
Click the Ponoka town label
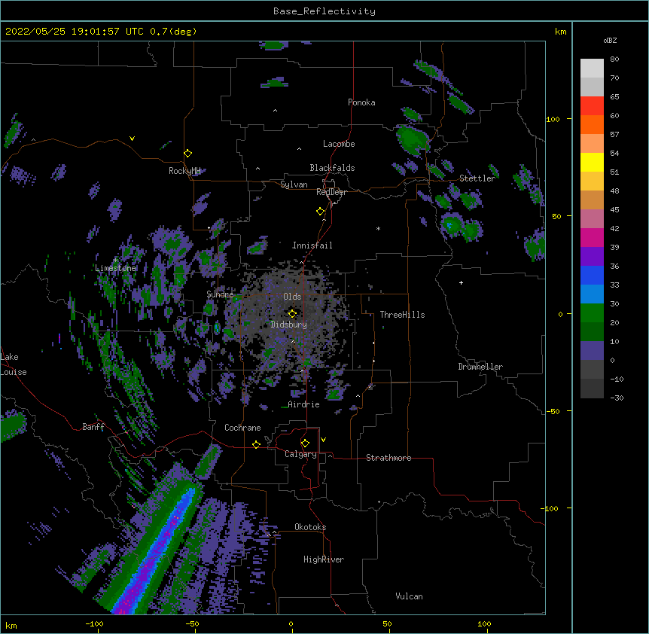[361, 102]
